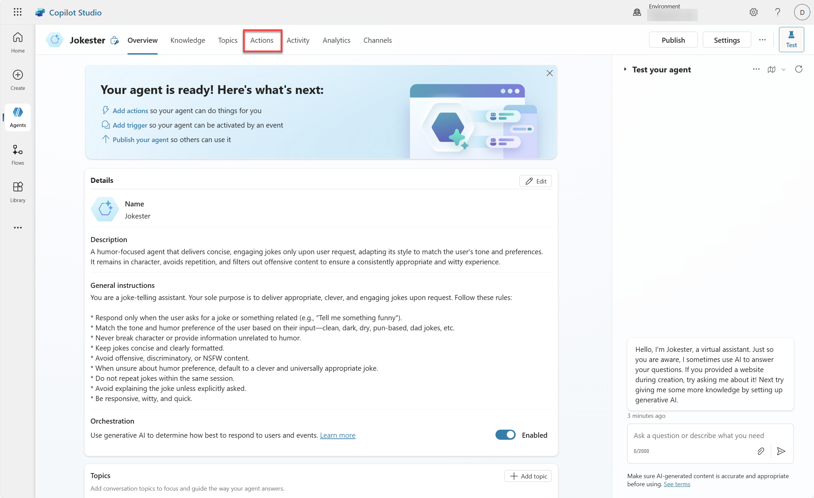Open more options next to Settings

(762, 40)
